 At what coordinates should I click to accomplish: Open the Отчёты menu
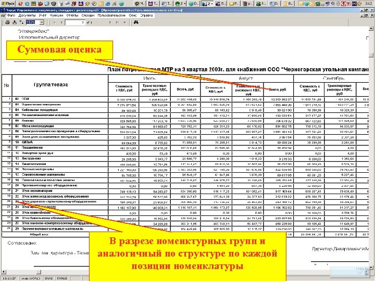coord(72,15)
